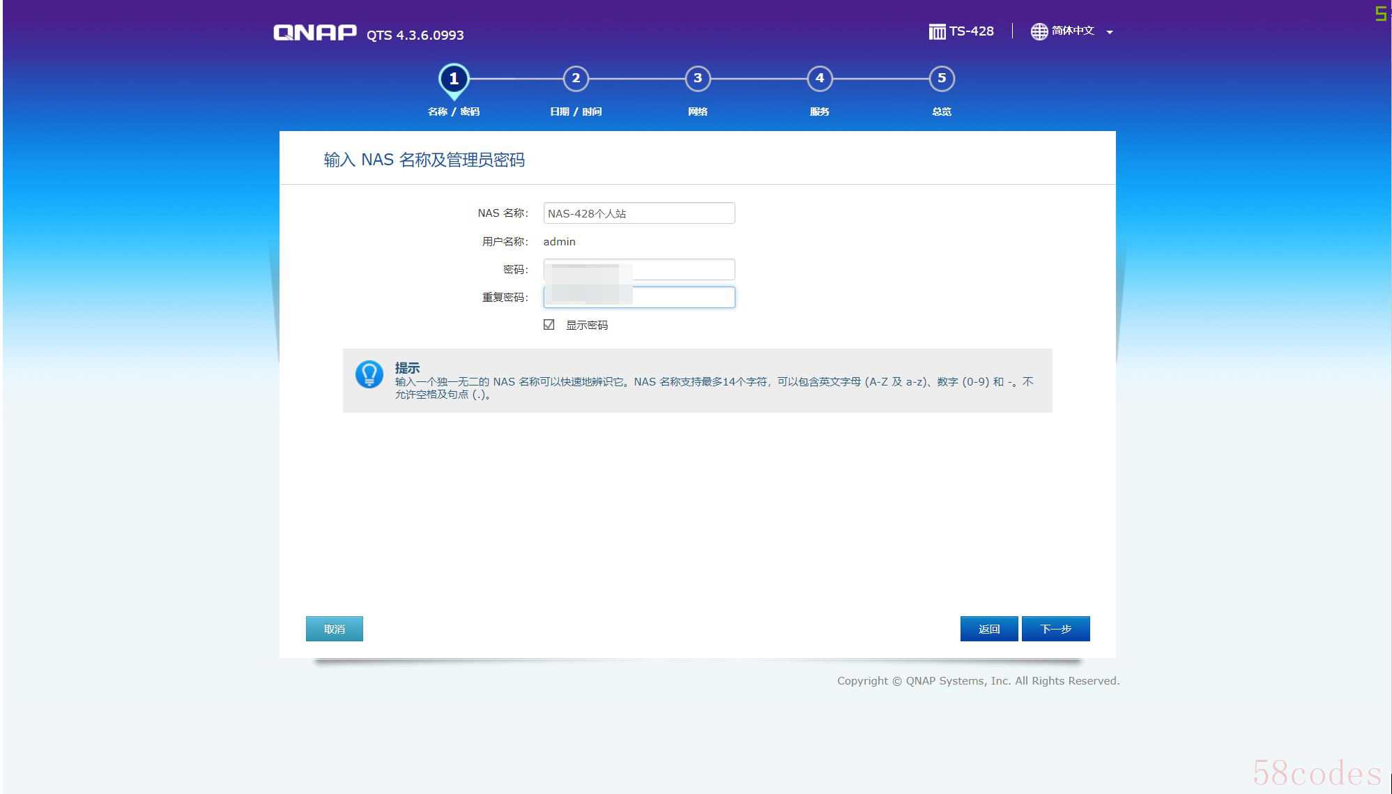Click the globe language icon
Screen dimensions: 1392x794
click(x=1039, y=31)
